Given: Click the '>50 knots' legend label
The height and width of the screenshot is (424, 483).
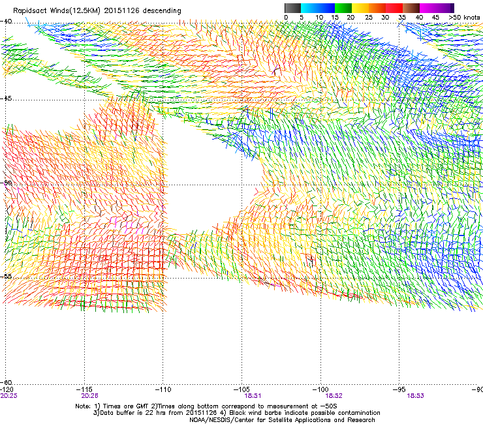Looking at the screenshot, I should (464, 18).
